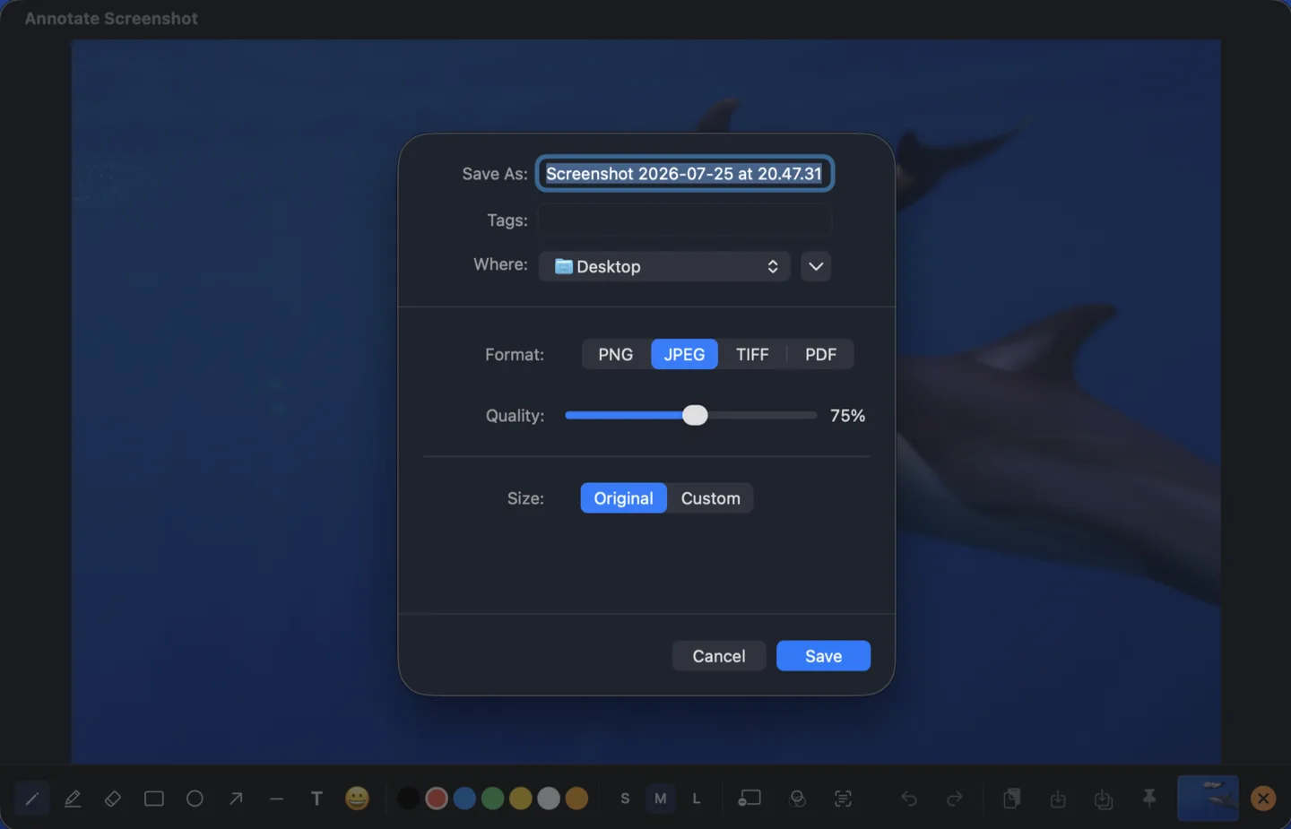Set stroke size to L
1291x829 pixels.
click(697, 798)
